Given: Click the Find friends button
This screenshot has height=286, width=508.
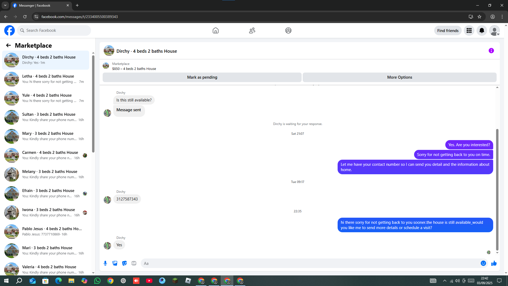Looking at the screenshot, I should click(x=448, y=30).
